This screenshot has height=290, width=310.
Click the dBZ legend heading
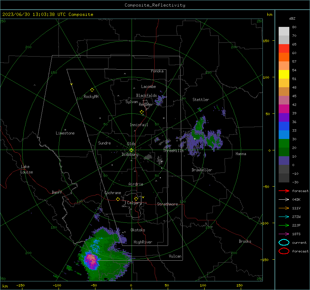292,18
